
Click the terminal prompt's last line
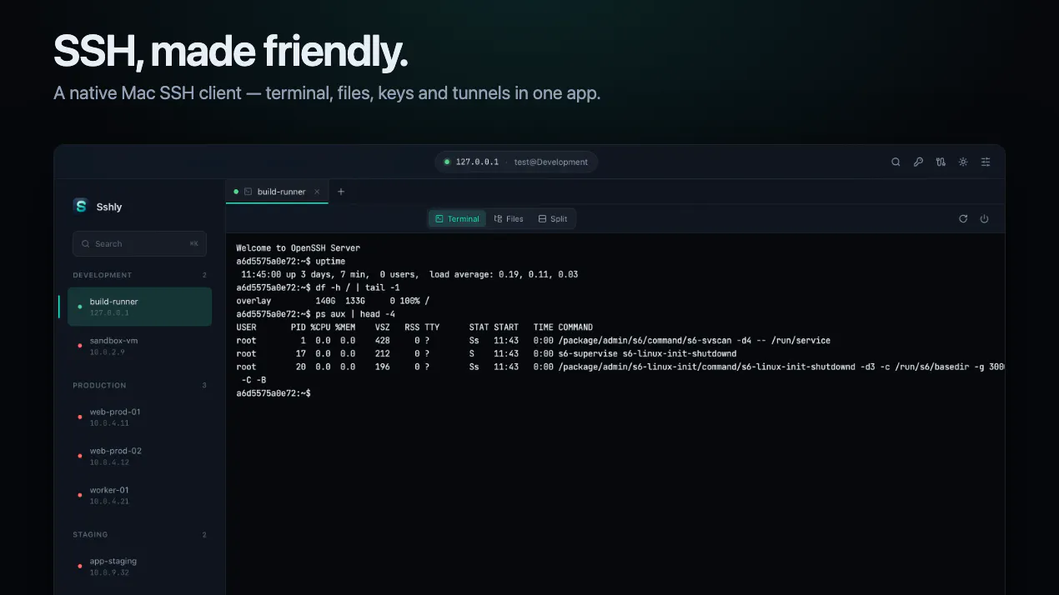274,392
